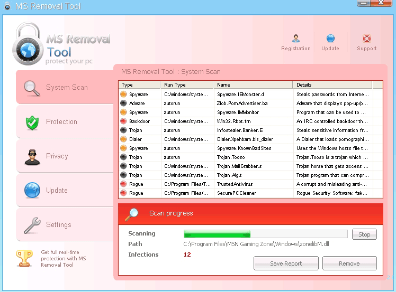396x292 pixels.
Task: Click the Update globe icon in header
Action: [330, 39]
